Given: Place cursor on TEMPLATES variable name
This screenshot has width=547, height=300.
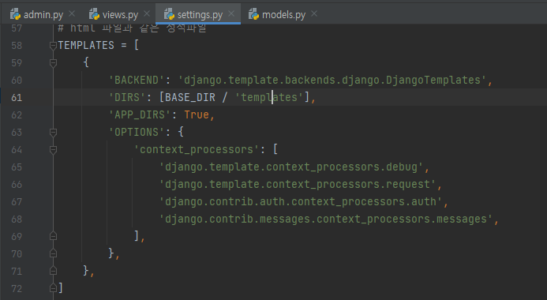Looking at the screenshot, I should click(x=86, y=45).
